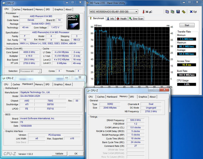Click the copy info to clipboard icon in HD Tune
Viewport: 203px width, 159px height.
[167, 12]
